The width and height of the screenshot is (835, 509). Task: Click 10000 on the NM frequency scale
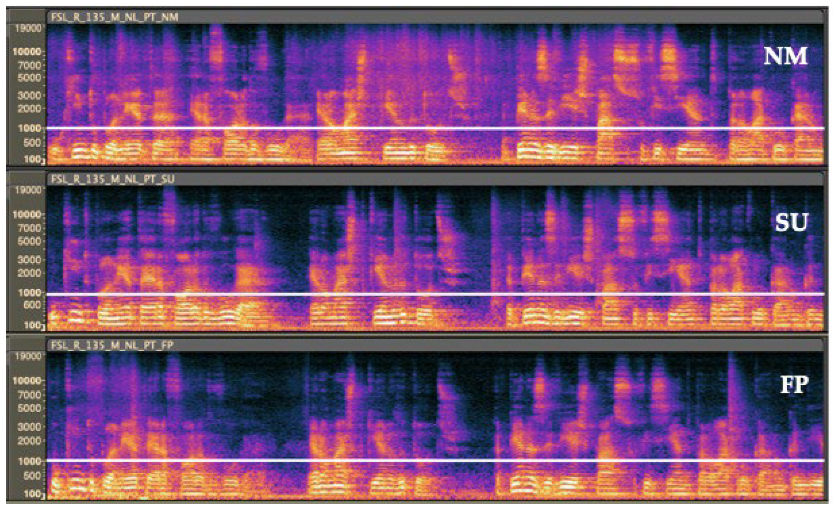[x=27, y=51]
